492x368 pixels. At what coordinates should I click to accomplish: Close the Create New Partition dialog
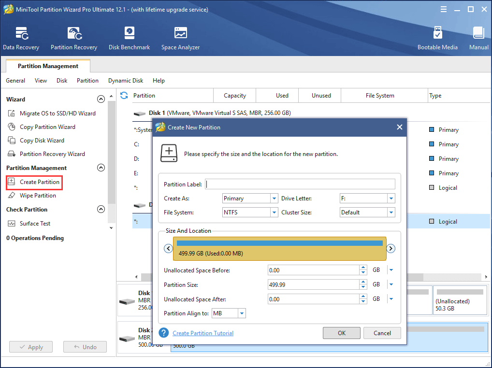pyautogui.click(x=399, y=127)
